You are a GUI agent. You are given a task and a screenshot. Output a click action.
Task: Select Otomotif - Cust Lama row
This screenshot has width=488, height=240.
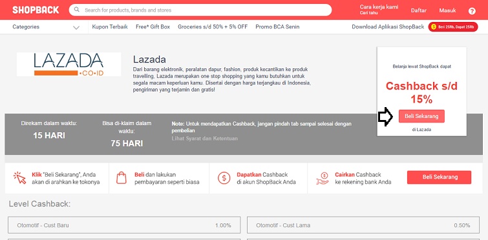[363, 225]
